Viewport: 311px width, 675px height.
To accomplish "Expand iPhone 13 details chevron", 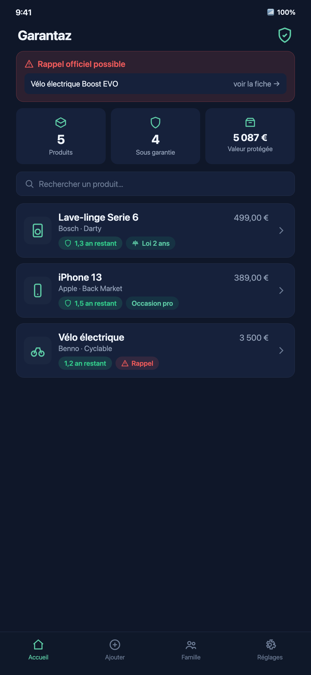I will click(x=281, y=290).
